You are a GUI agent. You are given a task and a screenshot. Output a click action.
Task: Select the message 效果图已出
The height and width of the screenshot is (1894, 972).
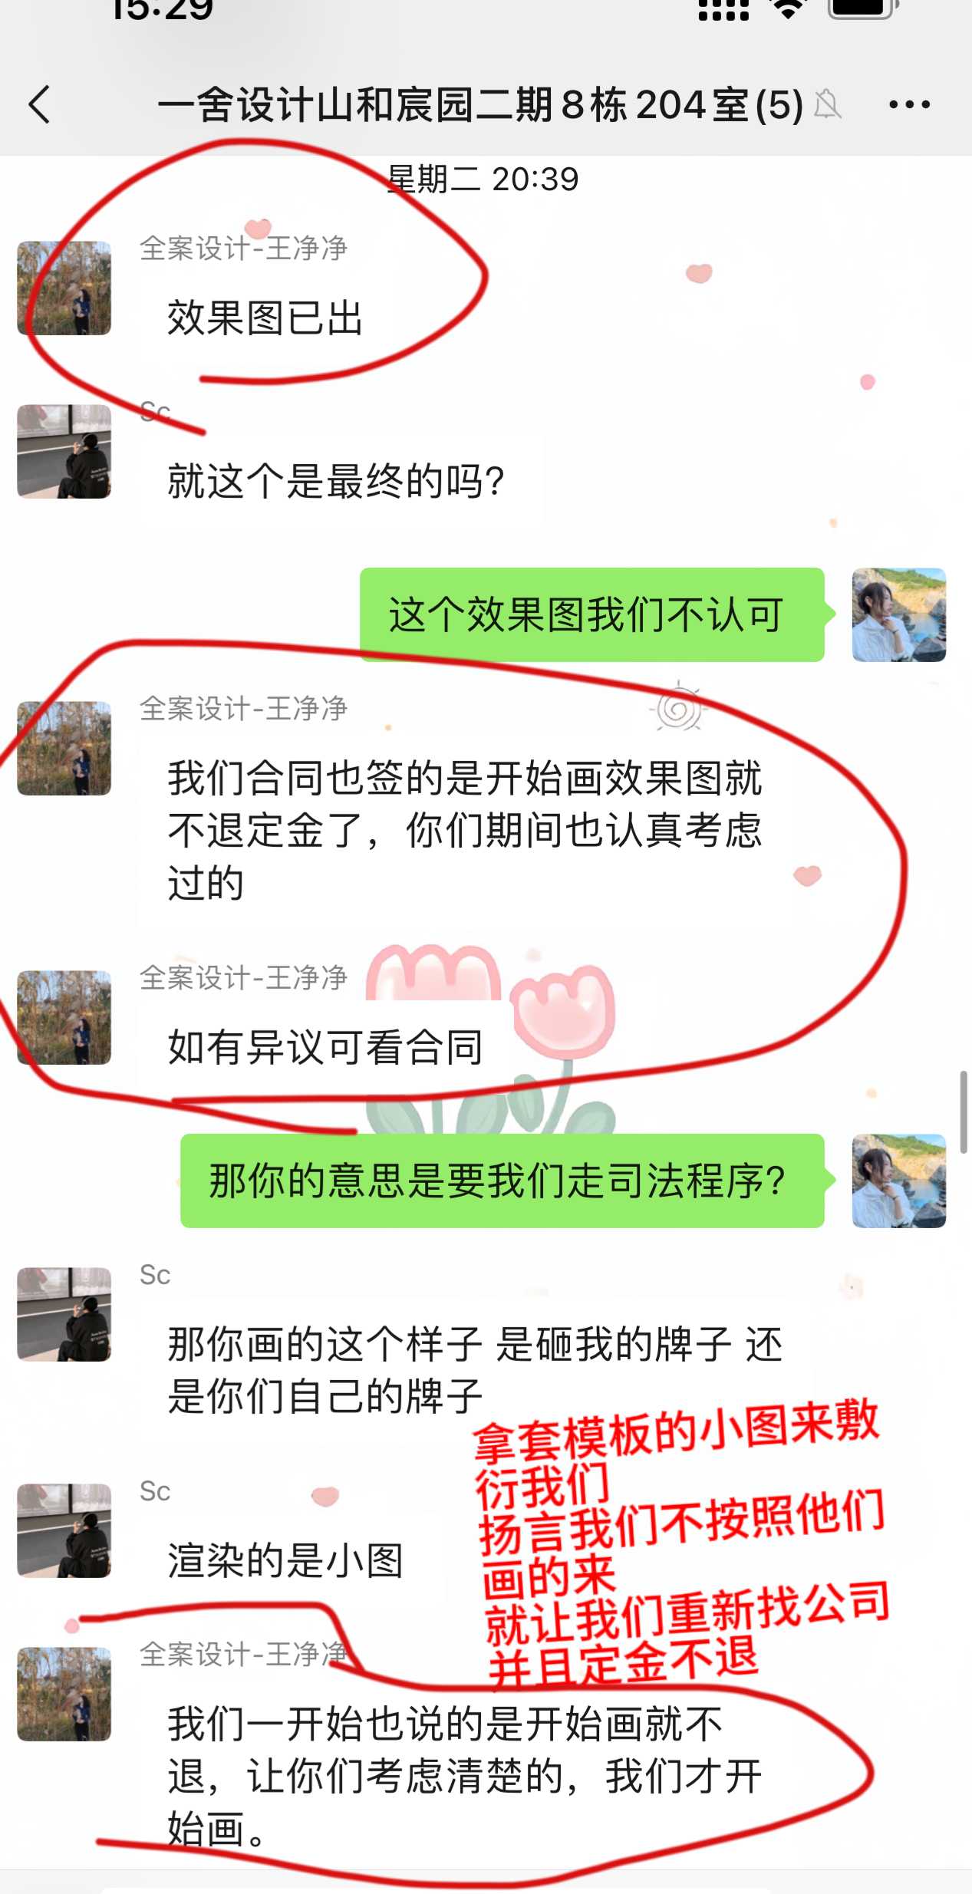point(265,318)
